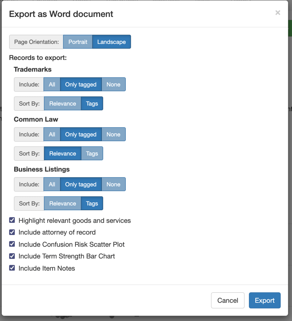Set Business Listings include to None

click(113, 184)
